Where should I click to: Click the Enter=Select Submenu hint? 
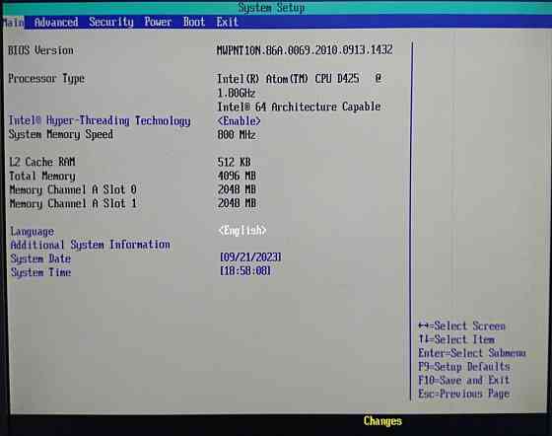tap(472, 353)
